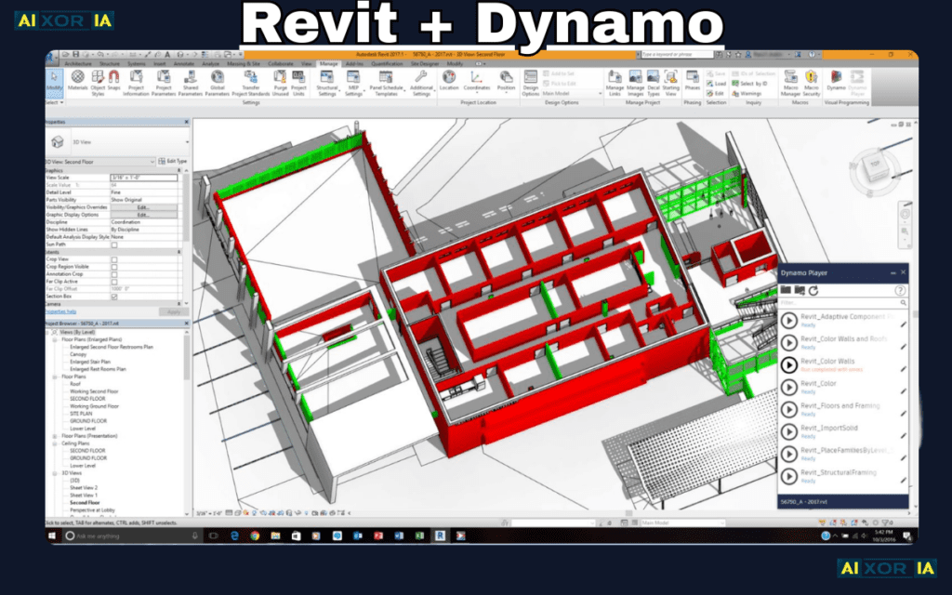Open the Phases tool
The height and width of the screenshot is (595, 952).
coord(693,77)
